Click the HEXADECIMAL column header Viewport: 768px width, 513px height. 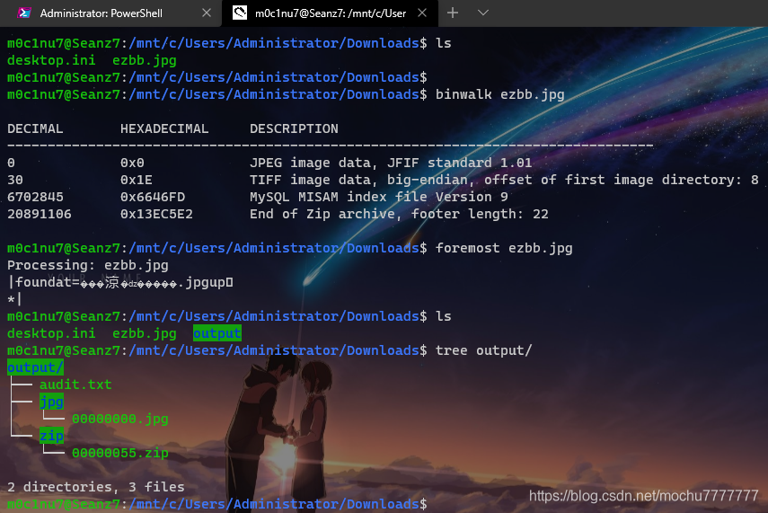tap(164, 128)
